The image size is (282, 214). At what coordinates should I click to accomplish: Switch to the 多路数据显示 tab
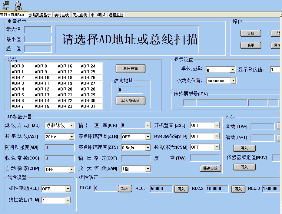point(40,15)
